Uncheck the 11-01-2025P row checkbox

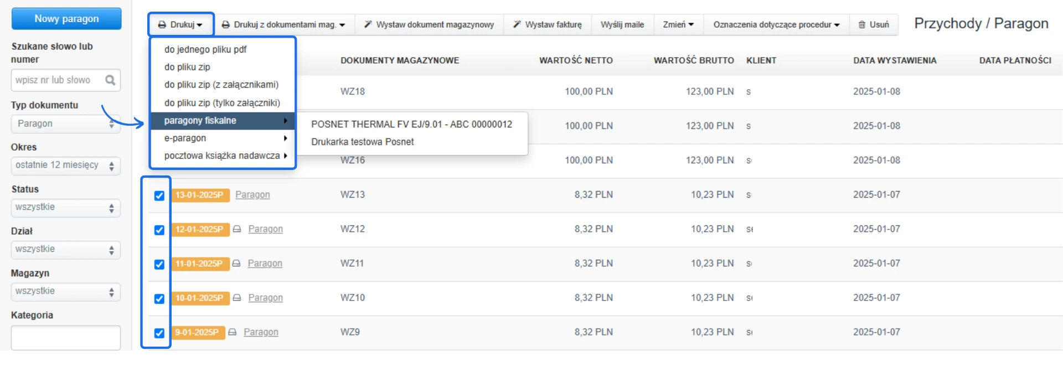[159, 264]
